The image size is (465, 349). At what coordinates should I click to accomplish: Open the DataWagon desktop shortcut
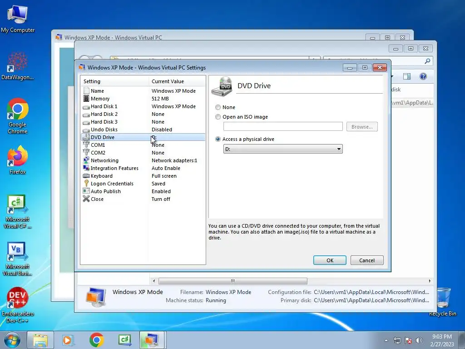(18, 66)
